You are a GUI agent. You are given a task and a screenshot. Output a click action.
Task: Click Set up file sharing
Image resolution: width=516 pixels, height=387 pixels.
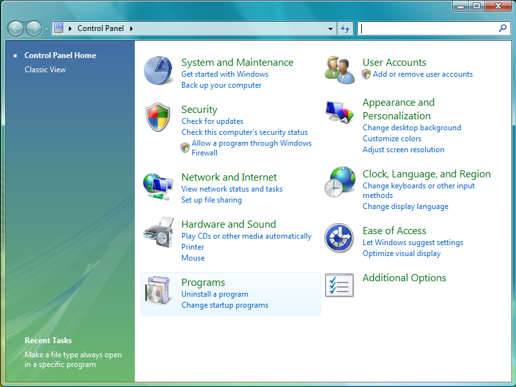coord(212,200)
